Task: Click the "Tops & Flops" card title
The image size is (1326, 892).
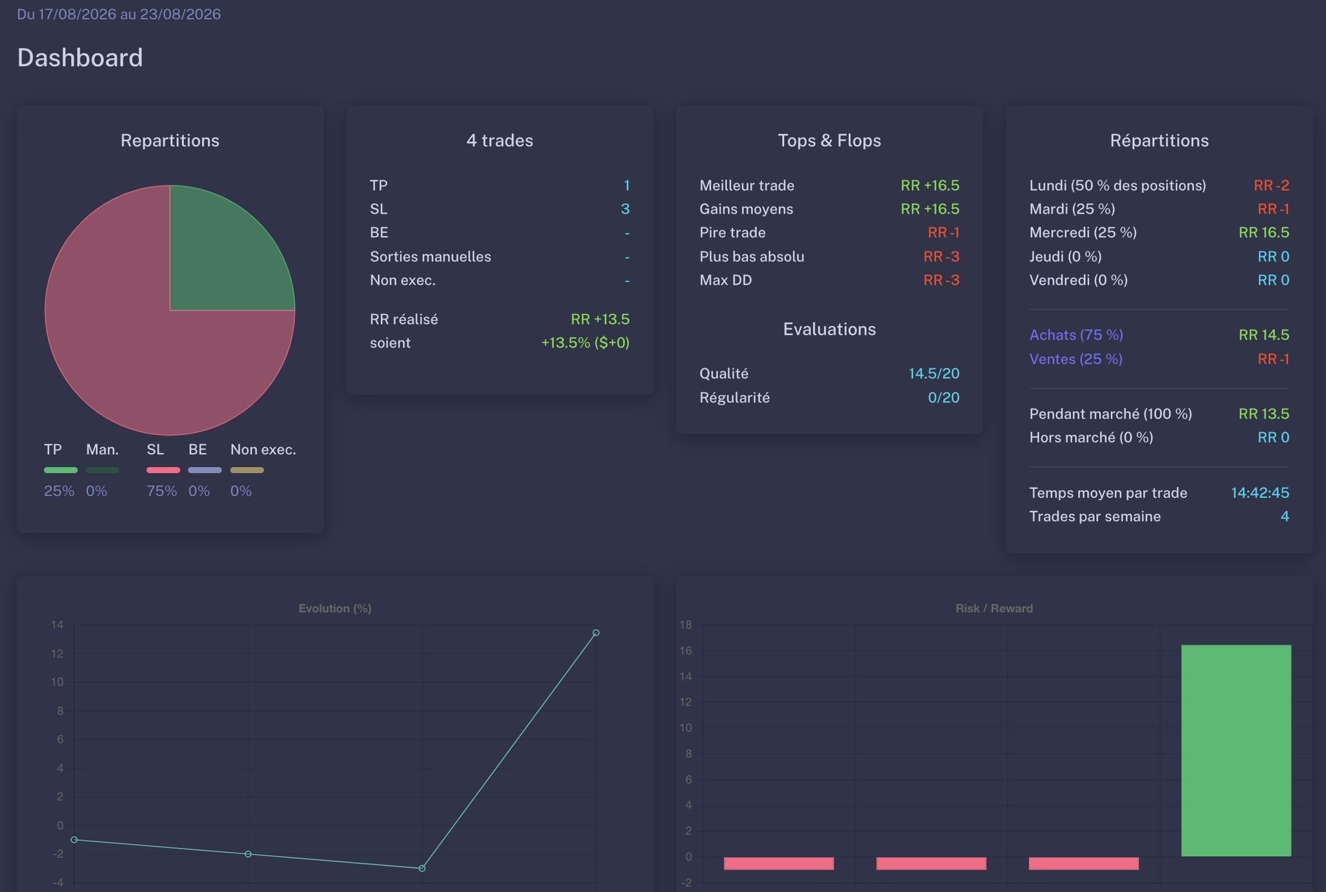Action: click(x=829, y=140)
